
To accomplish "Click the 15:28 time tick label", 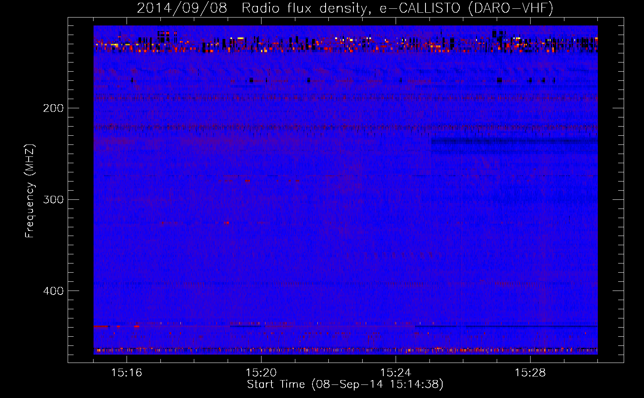I will 530,373.
